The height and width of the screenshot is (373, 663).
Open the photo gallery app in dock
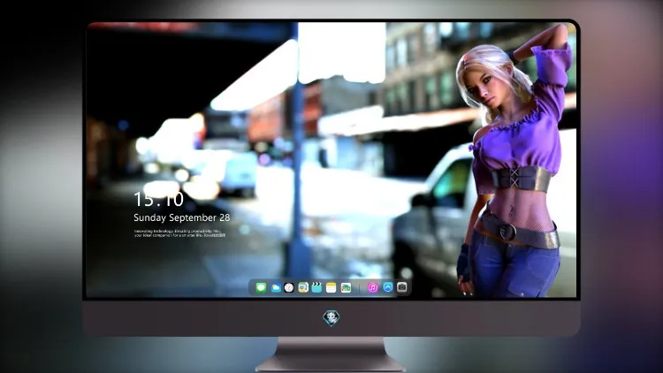click(346, 288)
